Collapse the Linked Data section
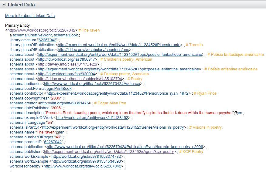The width and height of the screenshot is (266, 179). pyautogui.click(x=4, y=5)
